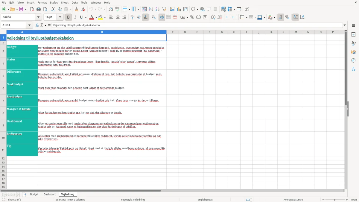Open the Name Box dropdown arrow
The height and width of the screenshot is (202, 359).
tap(29, 25)
